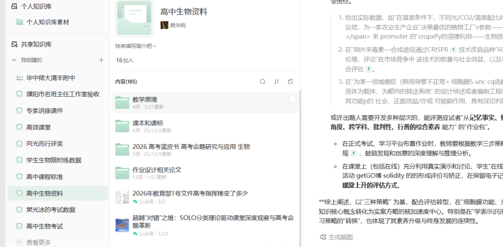Open the 课本和课标 folder
The width and height of the screenshot is (503, 247).
point(205,126)
